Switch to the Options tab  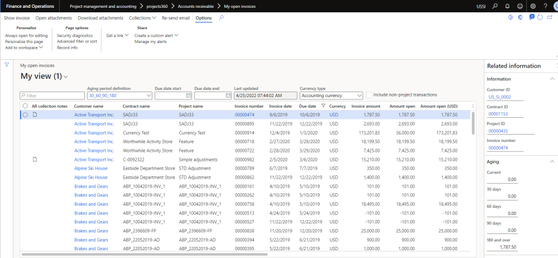point(204,18)
